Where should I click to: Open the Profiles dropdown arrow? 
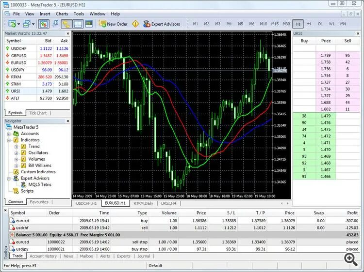(x=33, y=24)
